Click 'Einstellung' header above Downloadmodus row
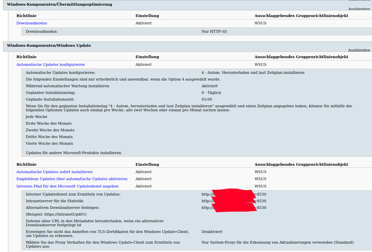The height and width of the screenshot is (252, 372). [147, 16]
